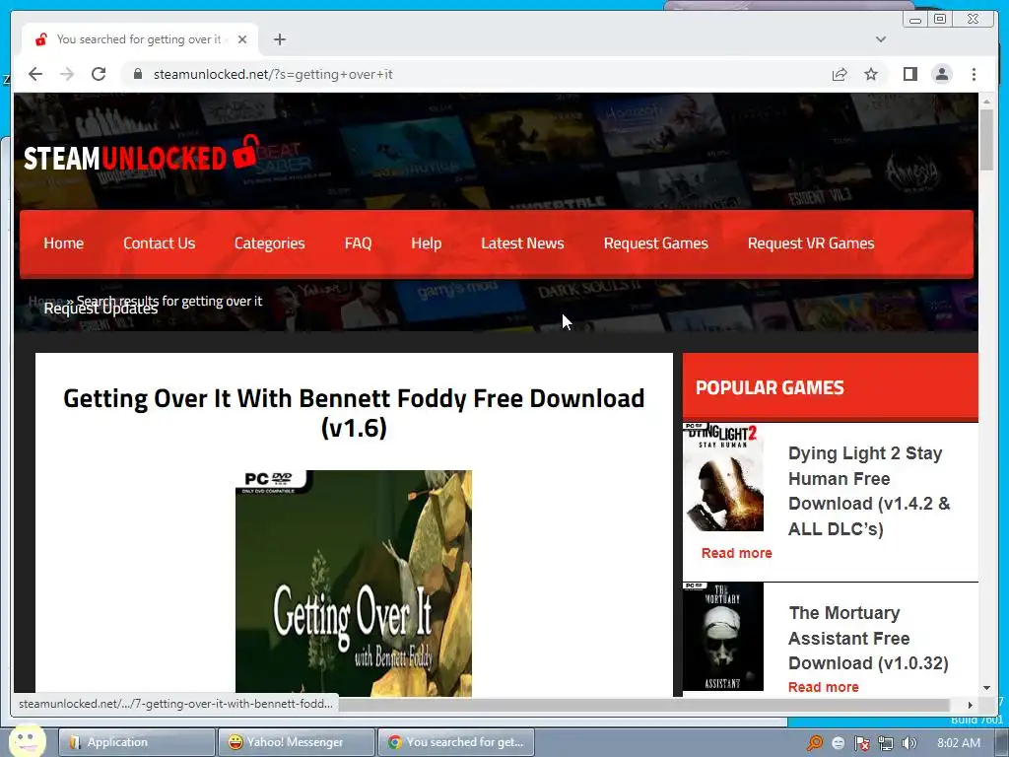Open Dying Light 2 Stay Human title link
The width and height of the screenshot is (1009, 757).
(x=869, y=491)
